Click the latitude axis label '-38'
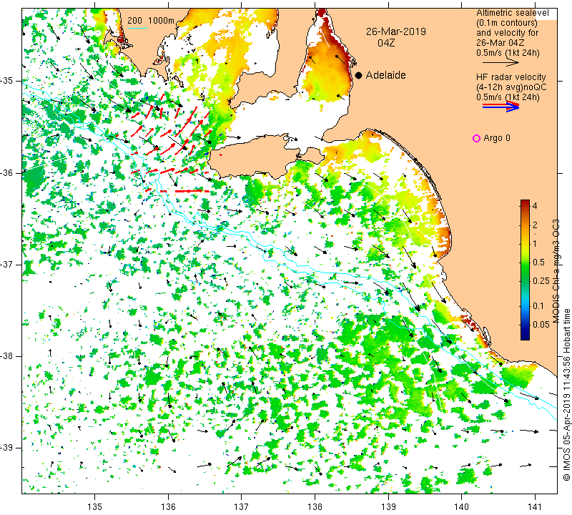This screenshot has height=515, width=572. (x=7, y=355)
